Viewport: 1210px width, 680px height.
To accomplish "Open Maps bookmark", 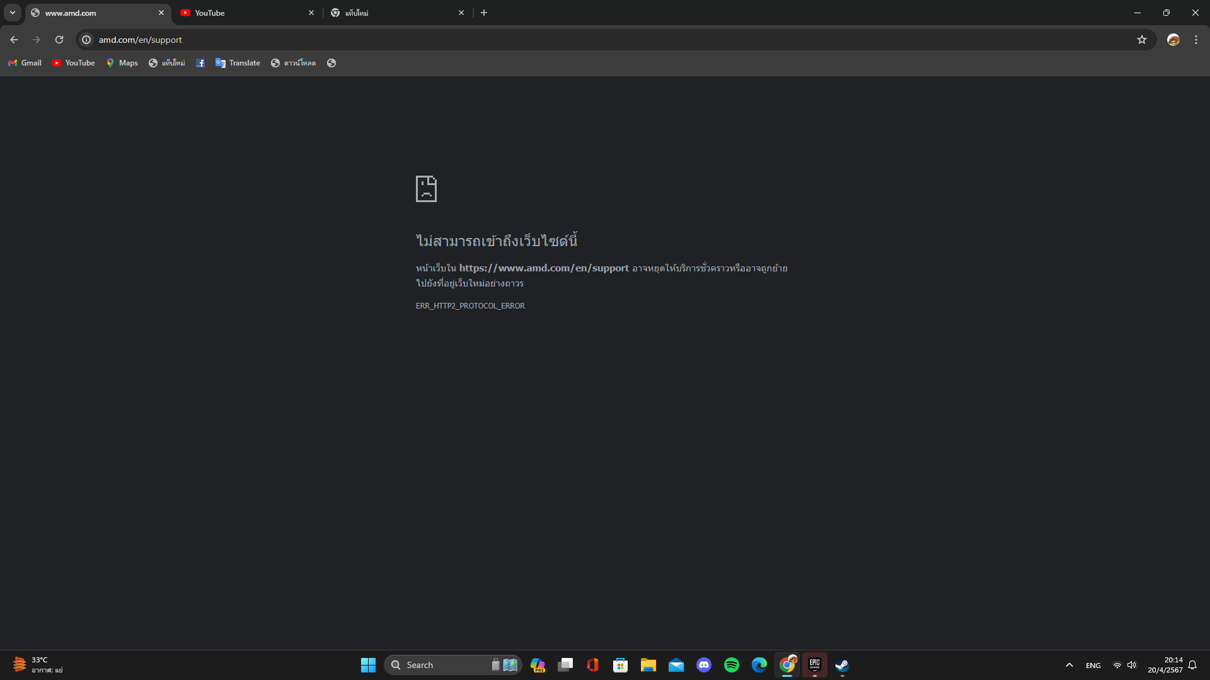I will click(122, 63).
